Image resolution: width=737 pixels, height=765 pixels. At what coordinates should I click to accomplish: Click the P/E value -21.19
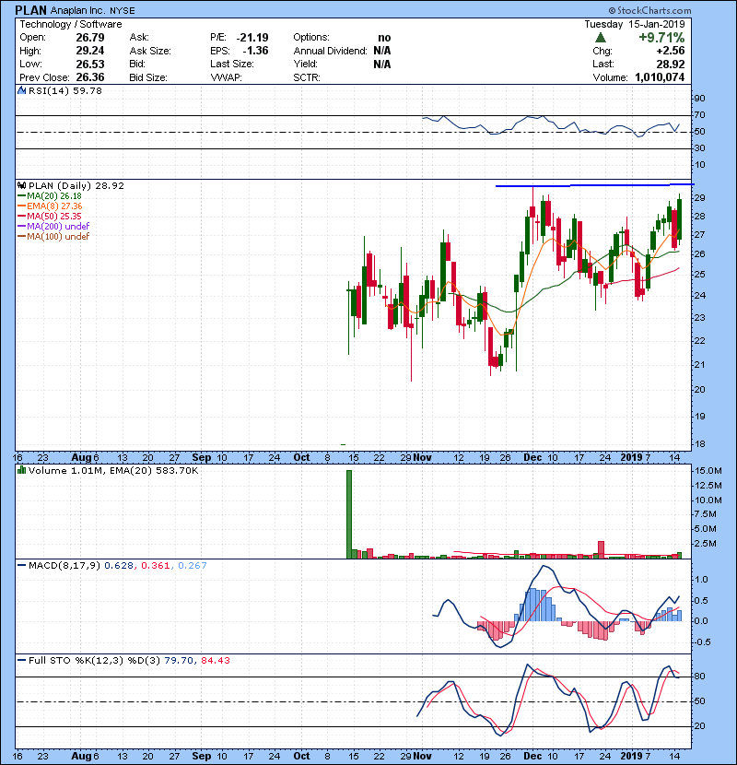click(x=252, y=38)
